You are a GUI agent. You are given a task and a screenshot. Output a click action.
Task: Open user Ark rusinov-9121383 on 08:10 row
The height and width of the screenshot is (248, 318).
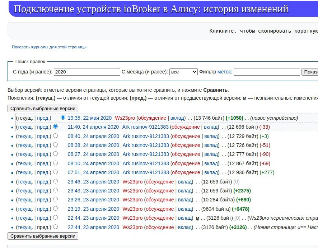(146, 163)
